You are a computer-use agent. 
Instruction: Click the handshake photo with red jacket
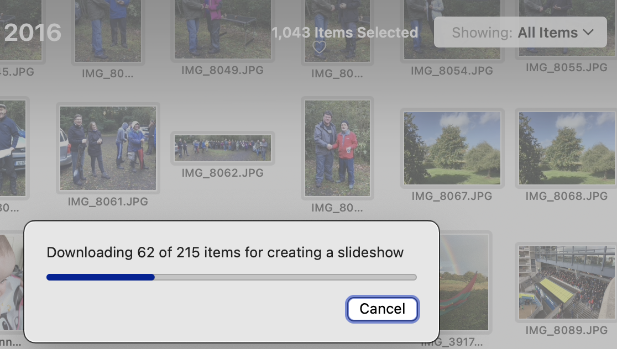point(337,148)
